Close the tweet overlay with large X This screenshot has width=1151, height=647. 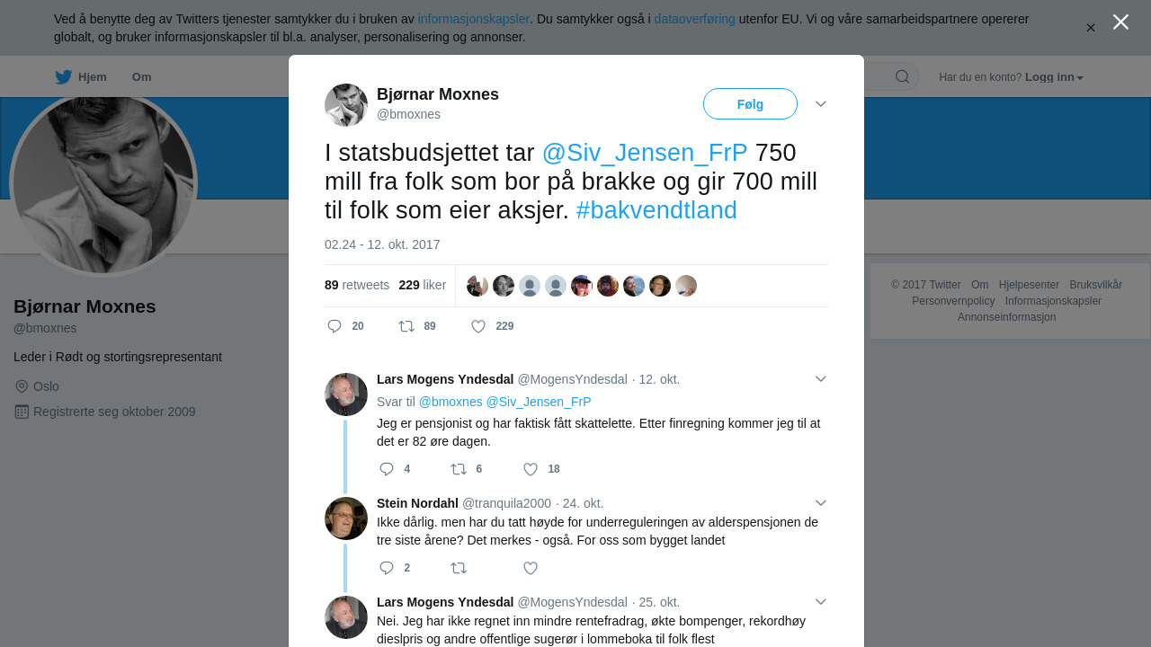(x=1120, y=22)
